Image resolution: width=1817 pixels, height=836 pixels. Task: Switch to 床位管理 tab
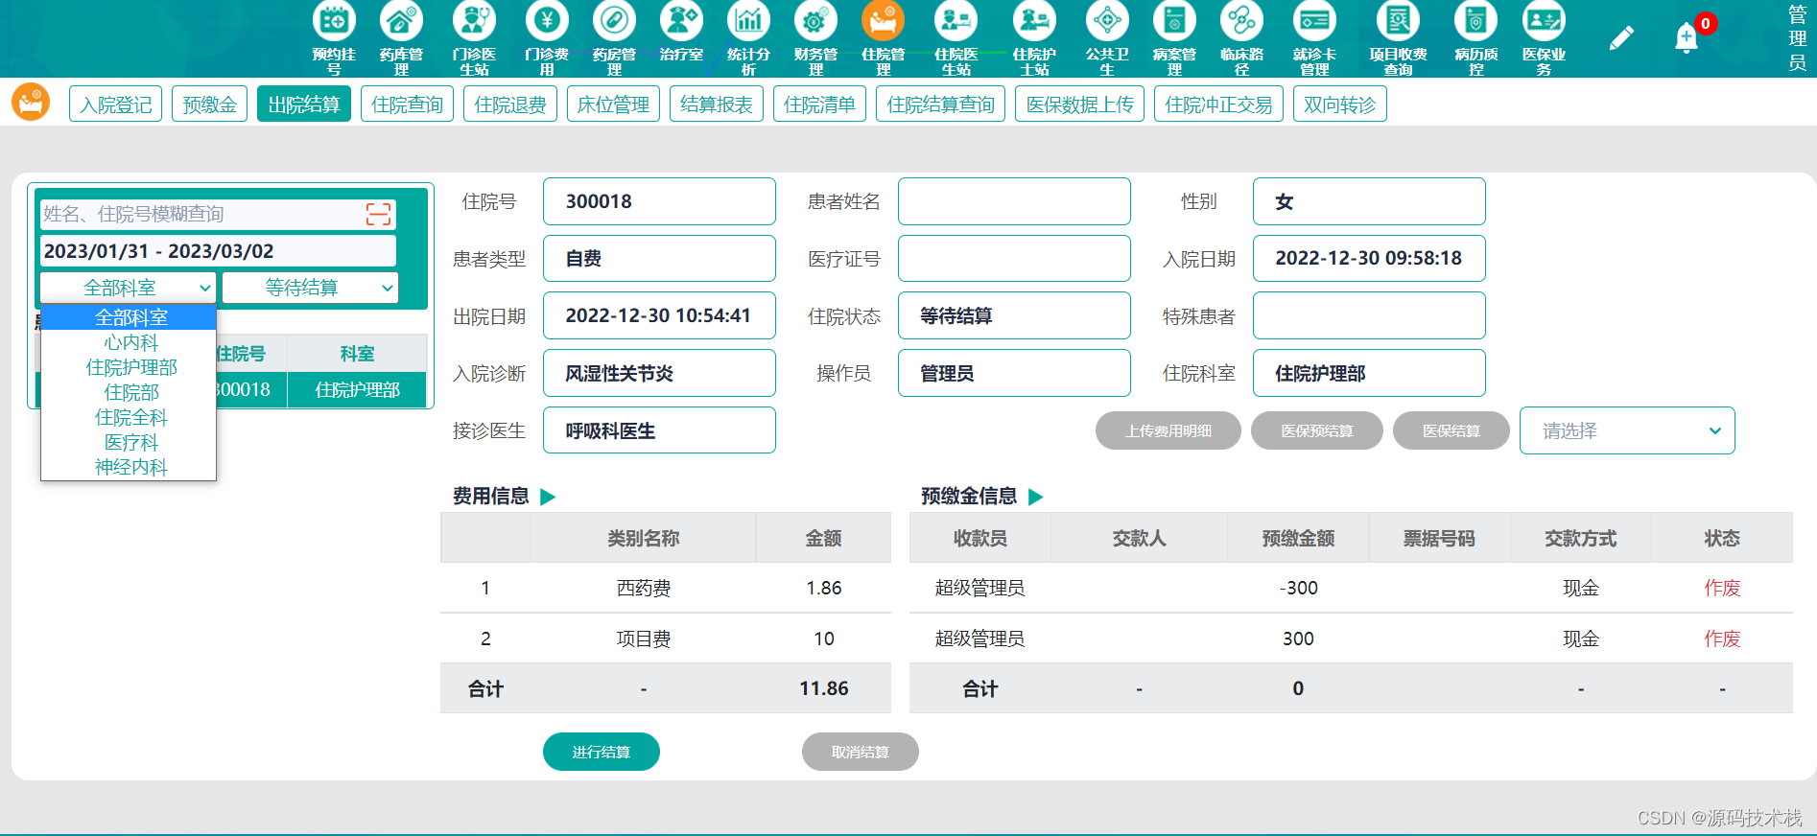tap(613, 104)
